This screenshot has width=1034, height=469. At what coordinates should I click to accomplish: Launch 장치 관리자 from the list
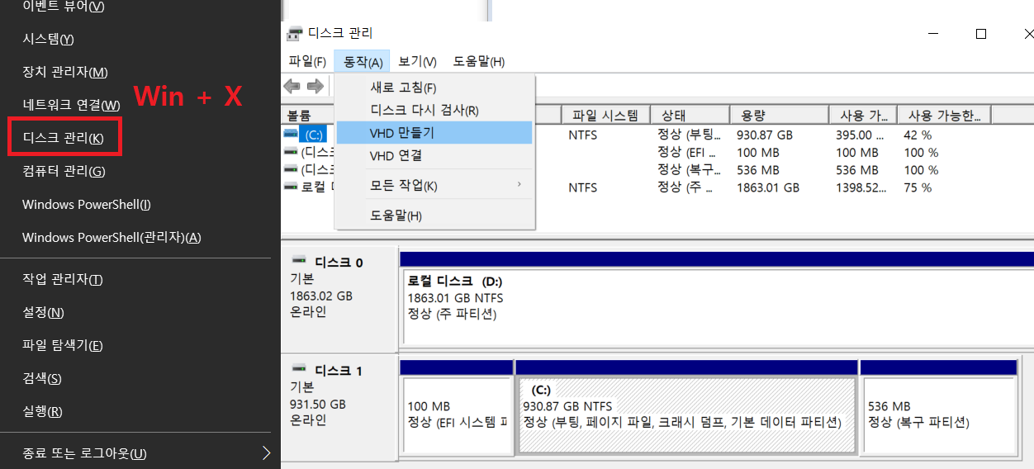[x=64, y=72]
